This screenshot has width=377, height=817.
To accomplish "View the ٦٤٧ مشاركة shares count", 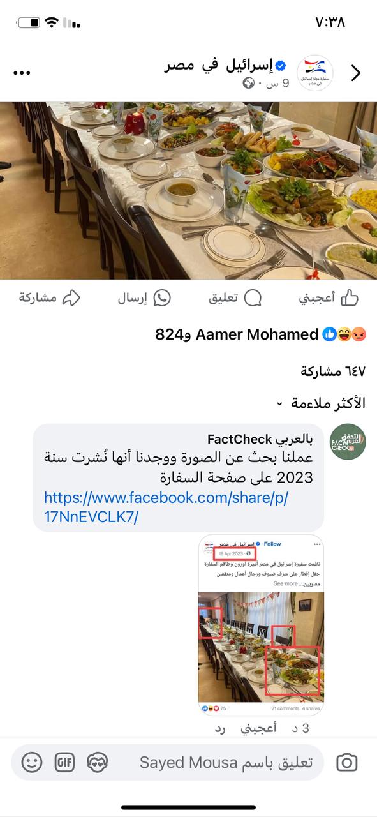I will pyautogui.click(x=333, y=371).
